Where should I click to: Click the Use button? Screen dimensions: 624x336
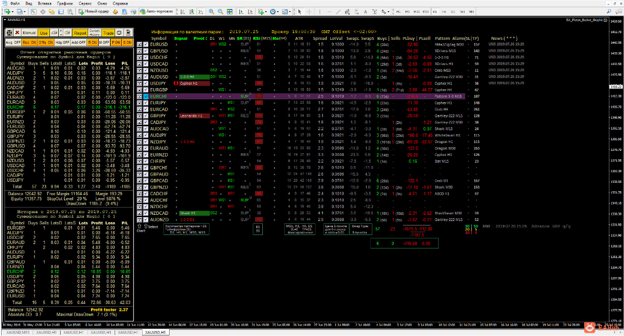(x=44, y=33)
